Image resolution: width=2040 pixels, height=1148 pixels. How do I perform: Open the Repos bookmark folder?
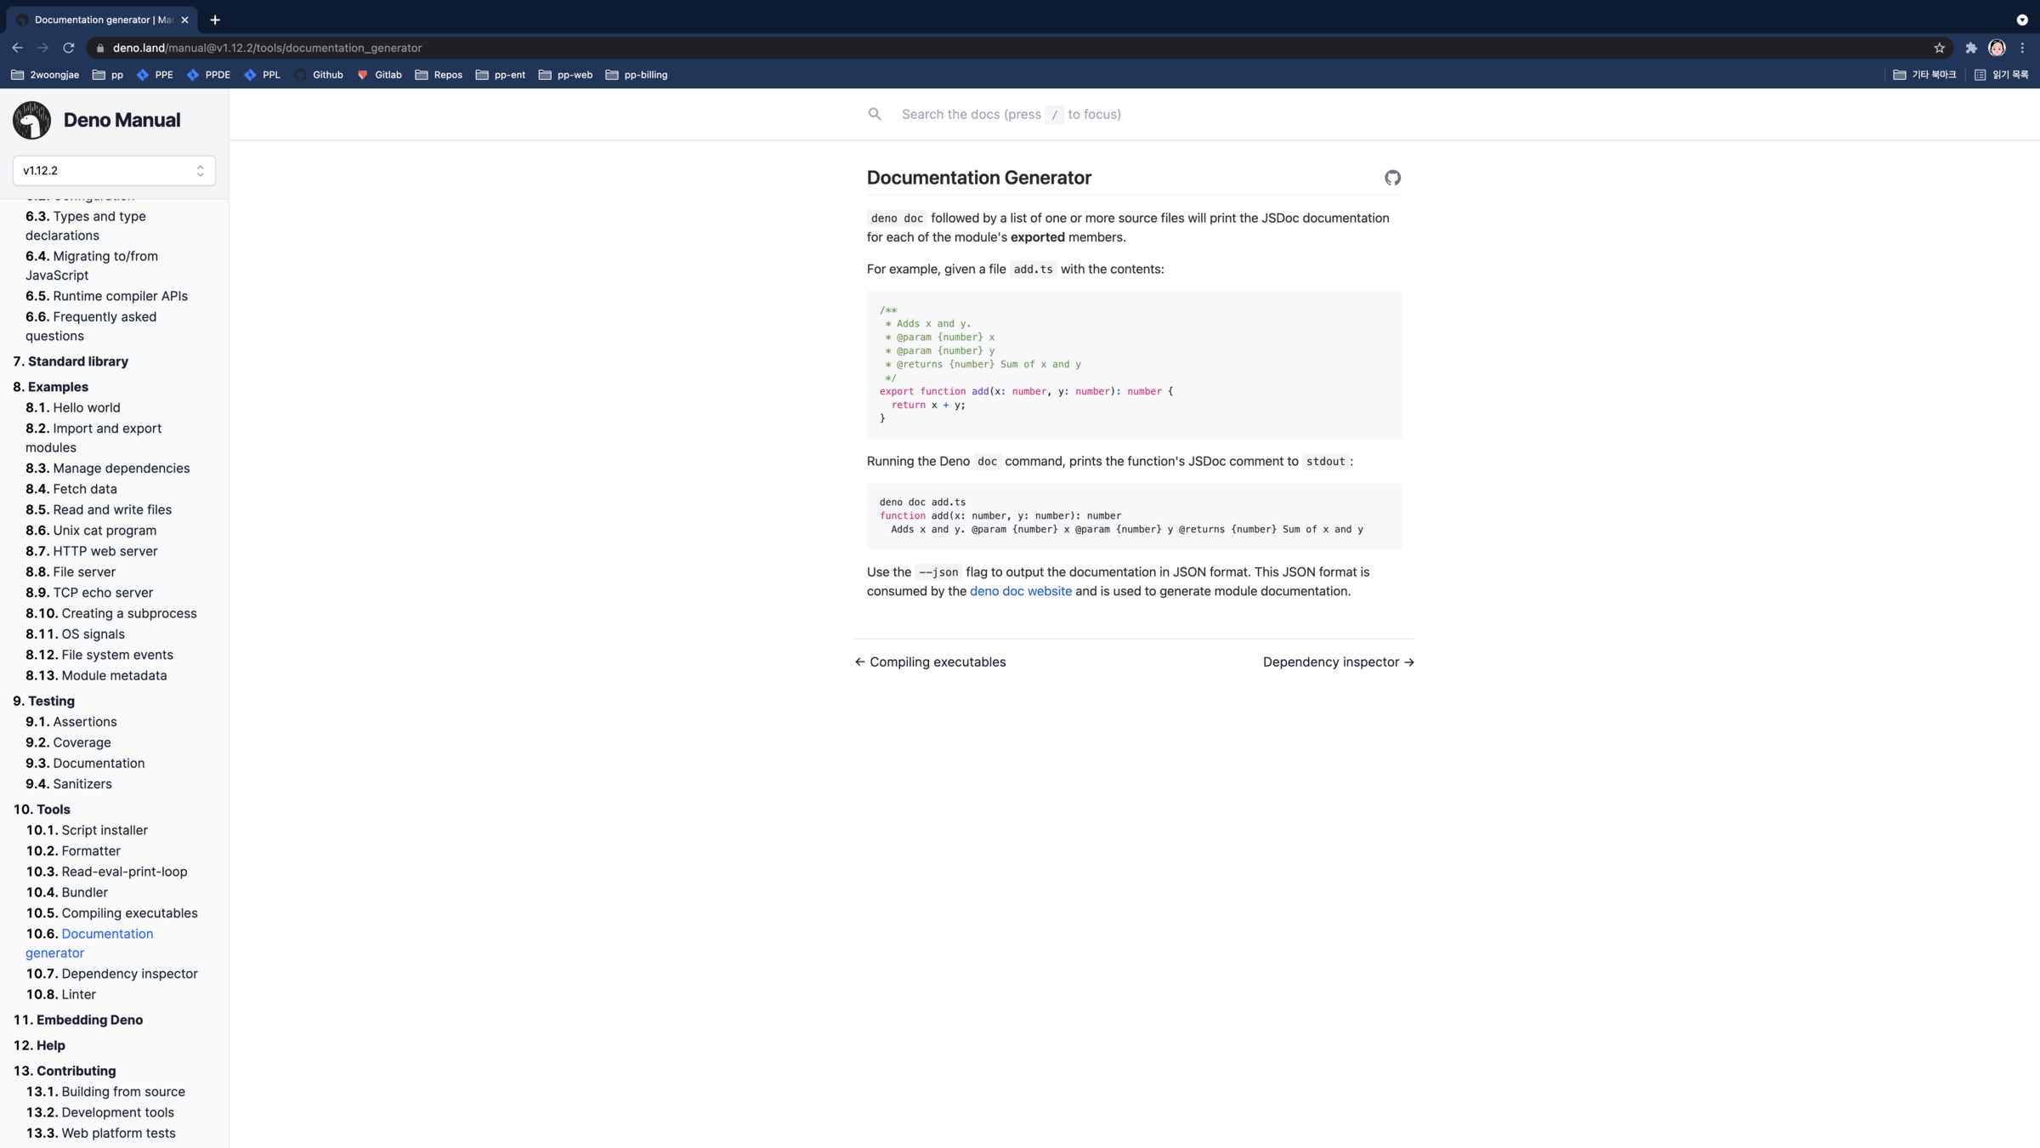tap(439, 75)
